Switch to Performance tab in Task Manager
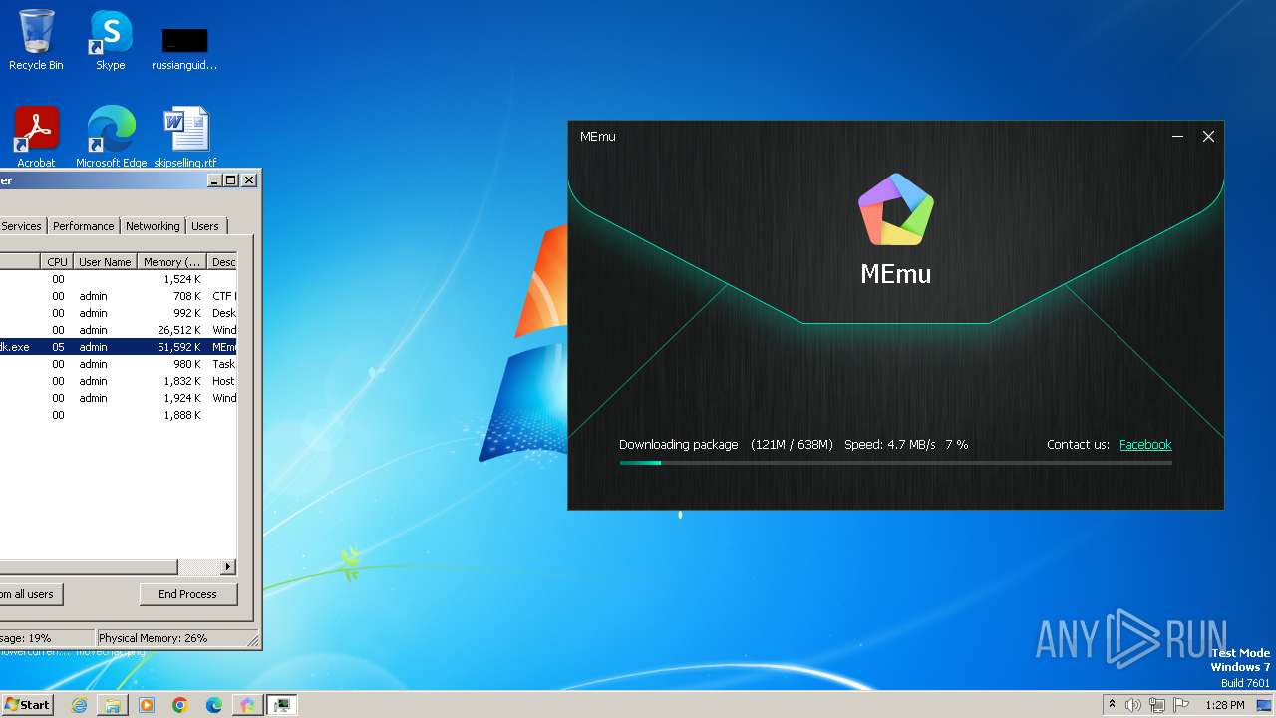The image size is (1276, 718). click(x=84, y=226)
